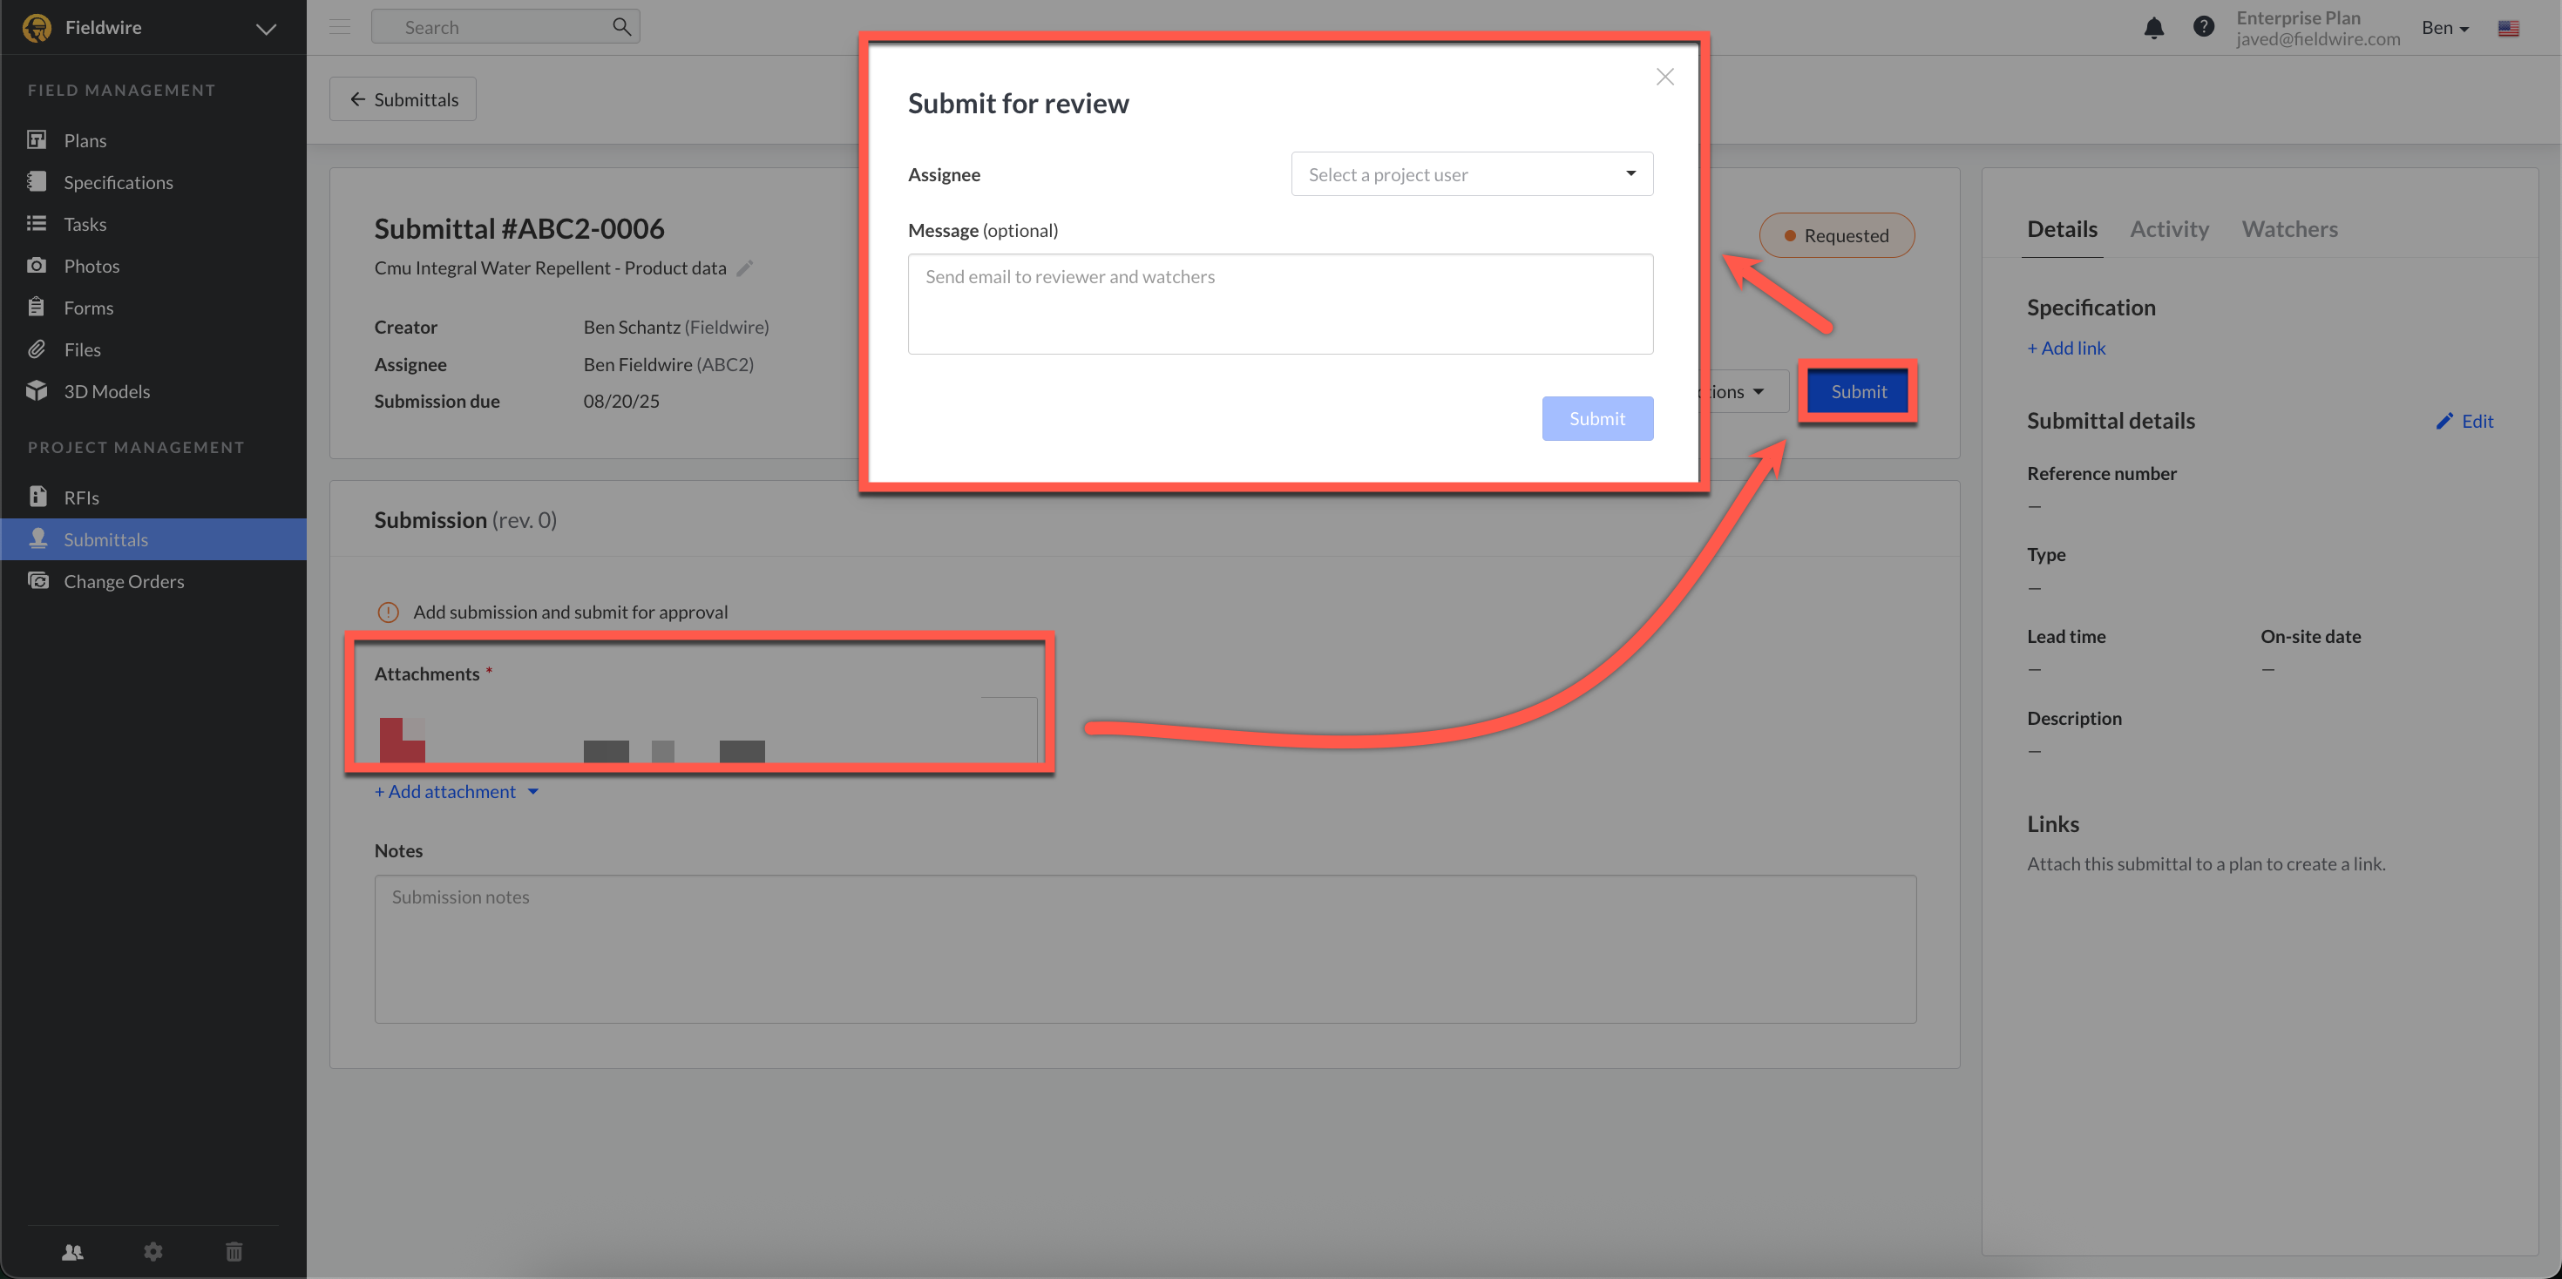
Task: Open the Ben user account menu
Action: [x=2444, y=28]
